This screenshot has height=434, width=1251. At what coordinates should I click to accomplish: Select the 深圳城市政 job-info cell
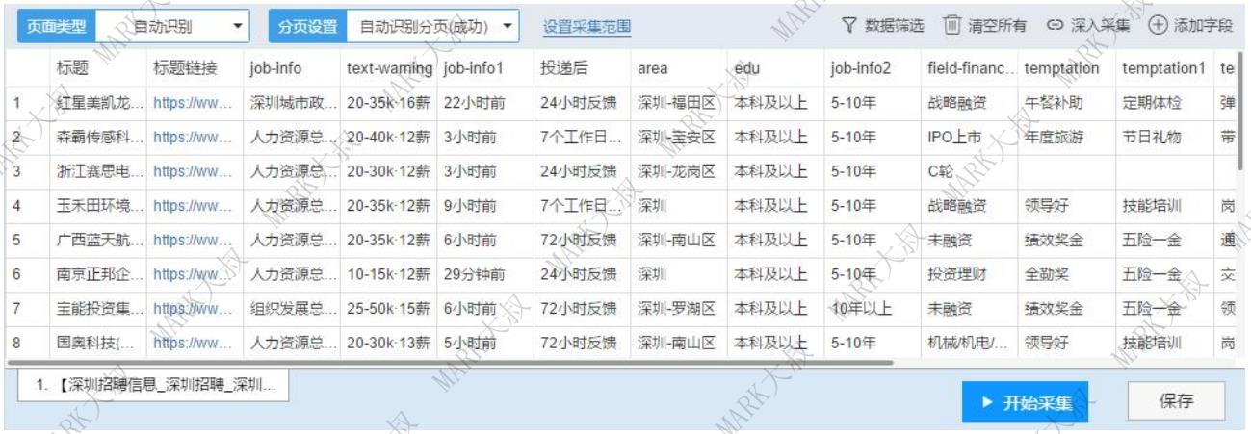[291, 103]
